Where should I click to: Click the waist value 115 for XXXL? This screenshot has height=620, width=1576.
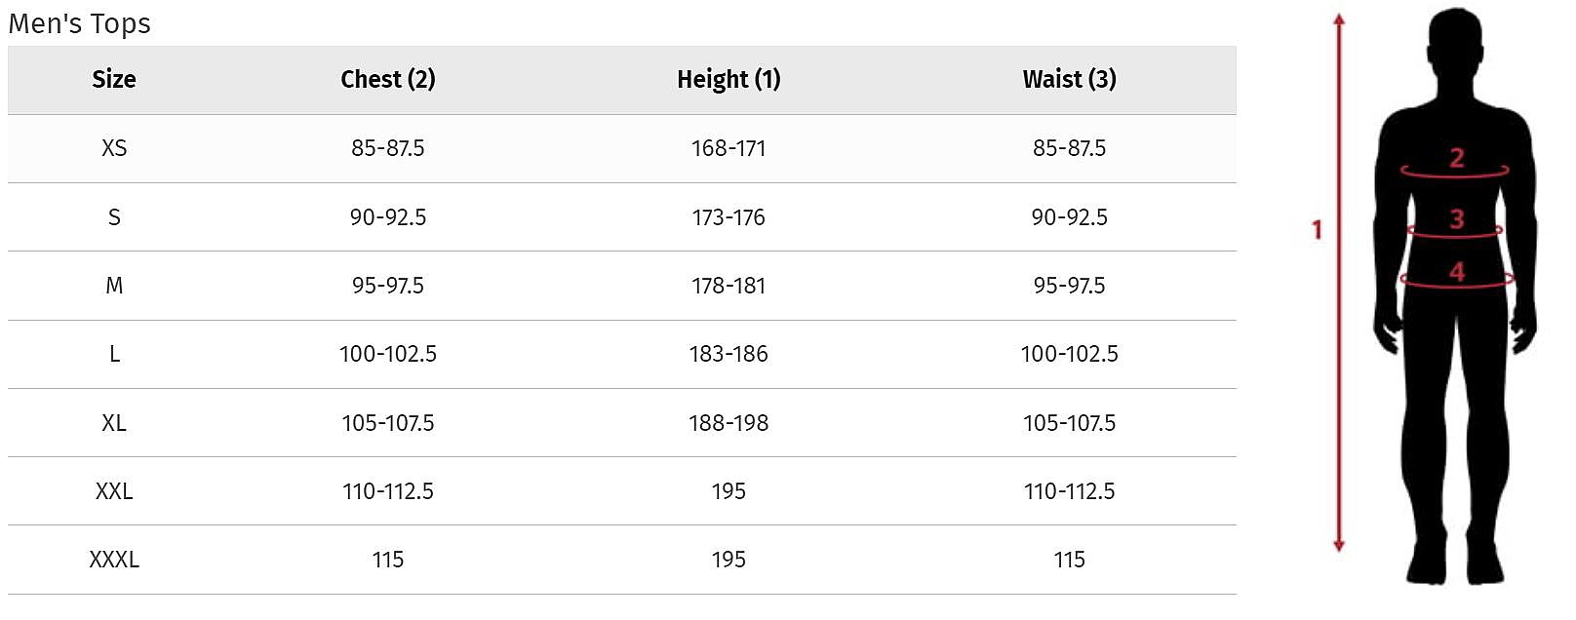tap(1069, 560)
